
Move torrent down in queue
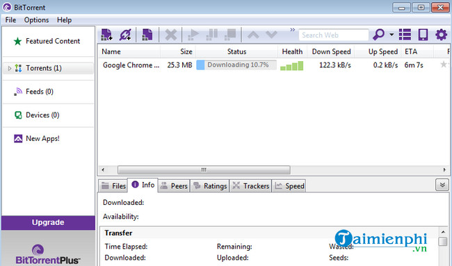271,35
